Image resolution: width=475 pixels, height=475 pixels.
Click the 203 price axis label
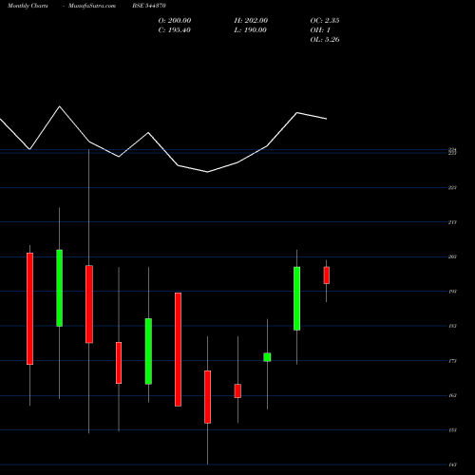point(452,256)
